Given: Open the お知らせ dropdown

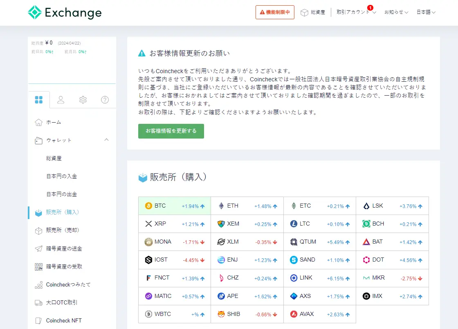Looking at the screenshot, I should (396, 12).
